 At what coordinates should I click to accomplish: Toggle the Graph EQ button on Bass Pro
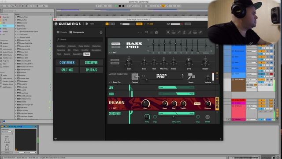click(x=115, y=44)
